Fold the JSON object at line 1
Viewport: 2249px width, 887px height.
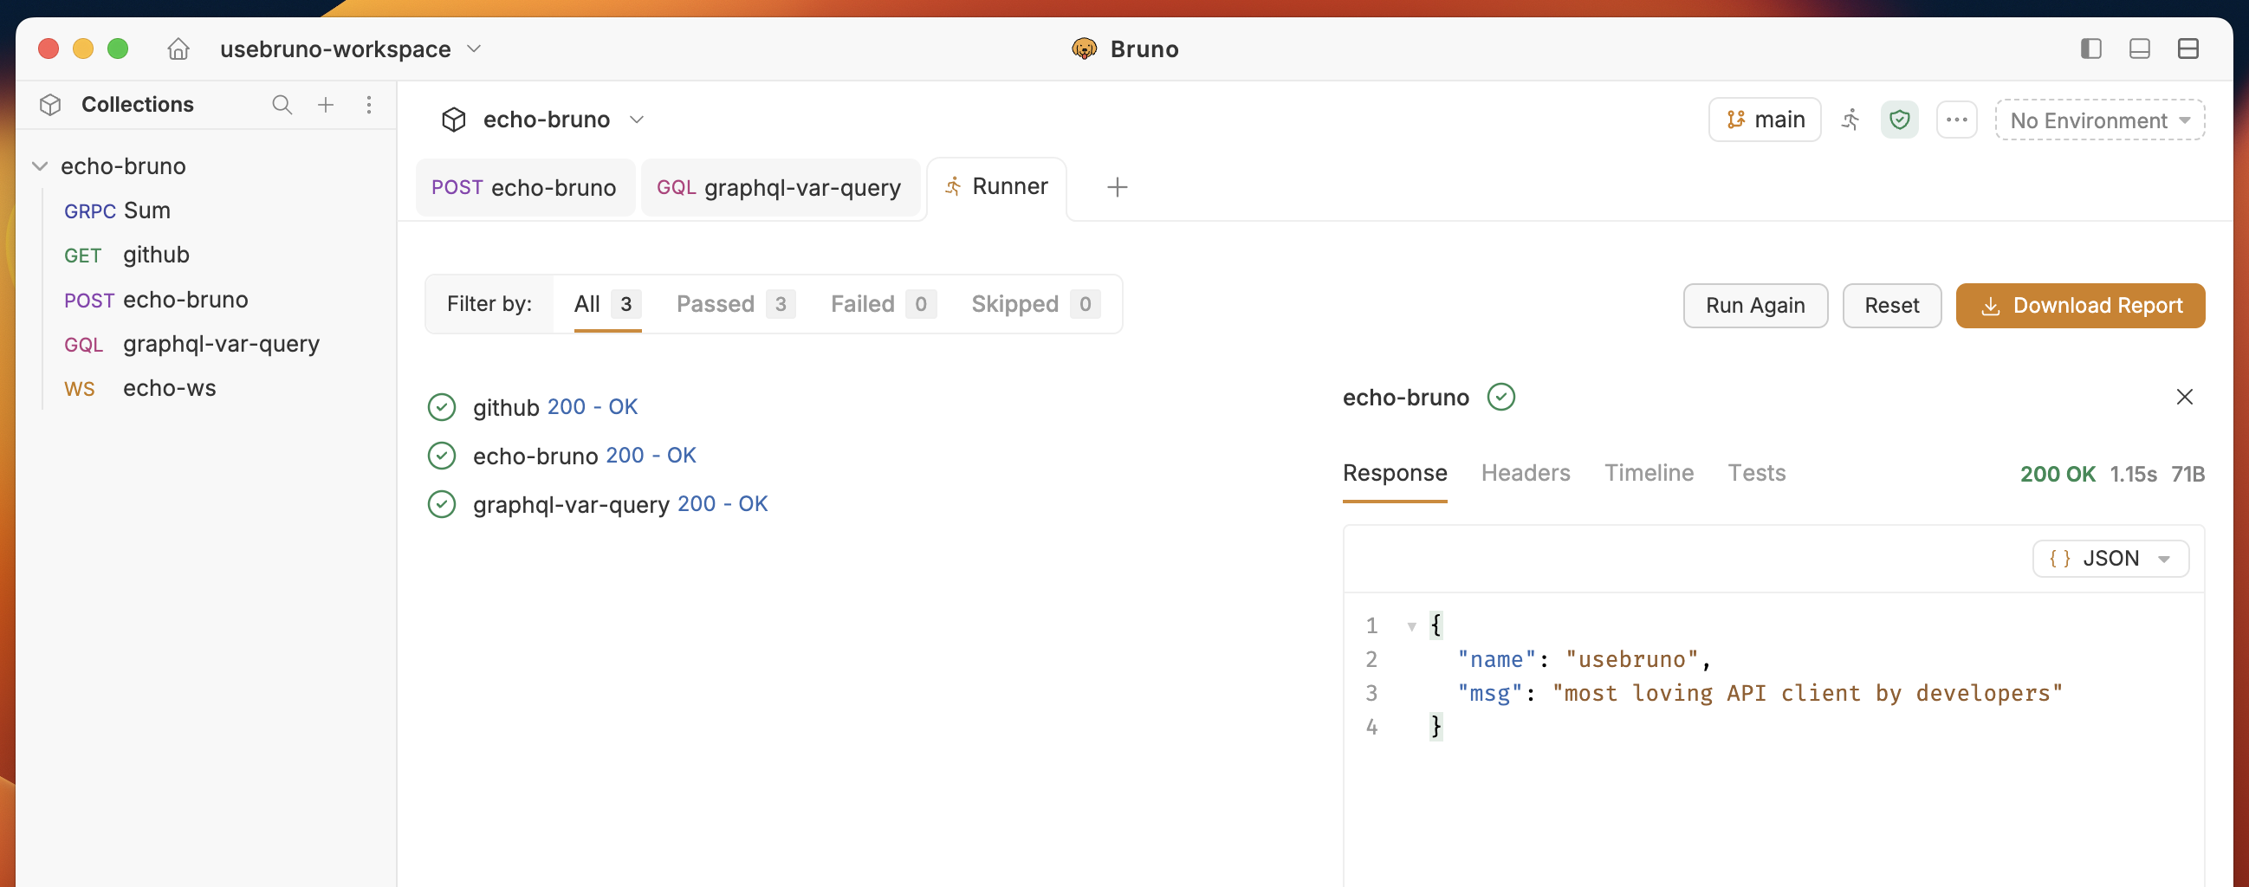pos(1412,626)
